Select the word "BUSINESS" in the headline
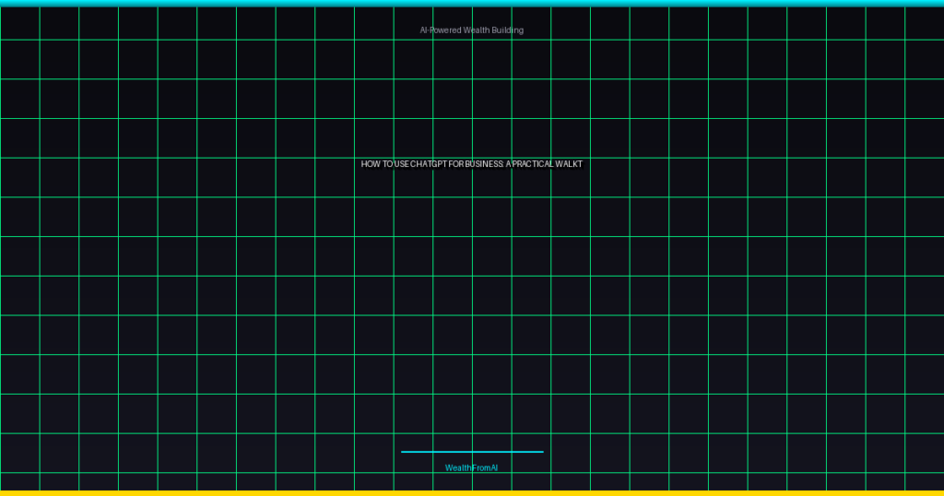The image size is (944, 496). pos(484,164)
